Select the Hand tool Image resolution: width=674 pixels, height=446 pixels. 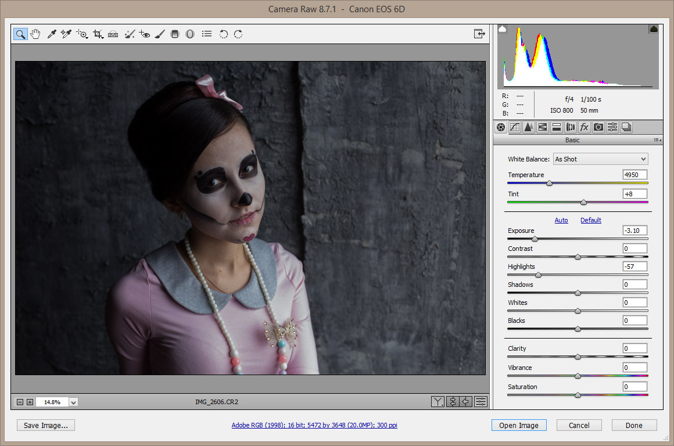pyautogui.click(x=35, y=34)
